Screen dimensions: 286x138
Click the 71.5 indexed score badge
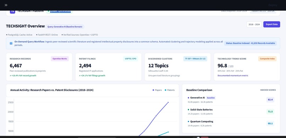click(270, 111)
